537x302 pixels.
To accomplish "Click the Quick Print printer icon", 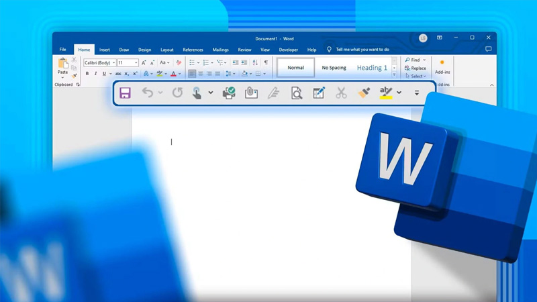I will pos(229,93).
